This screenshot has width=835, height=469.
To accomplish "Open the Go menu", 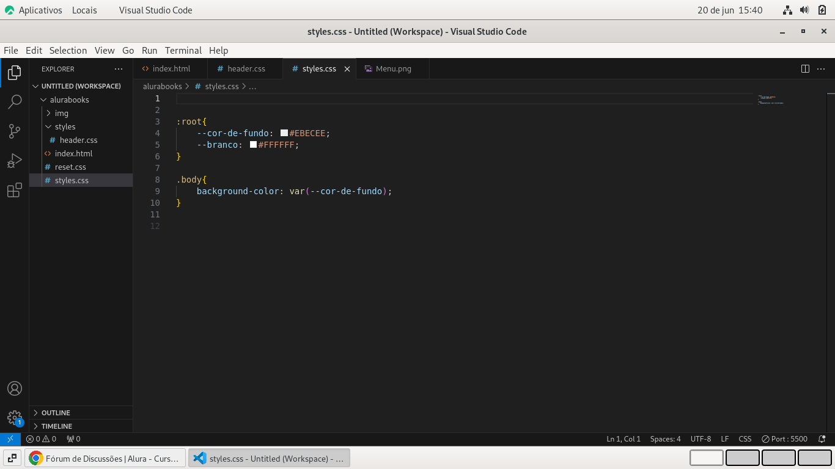I will click(128, 51).
